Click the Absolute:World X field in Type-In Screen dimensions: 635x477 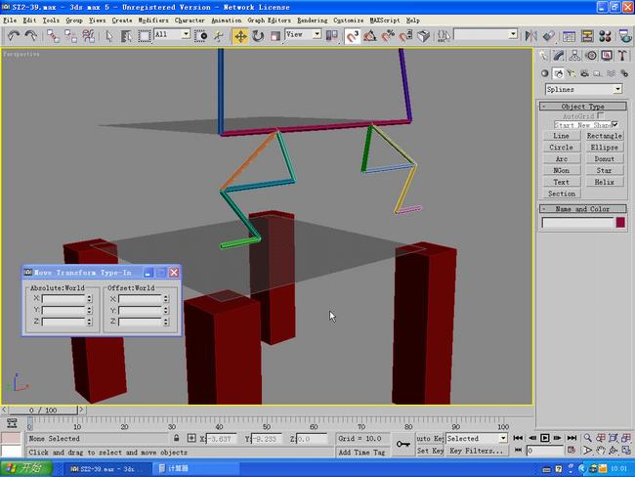(63, 299)
